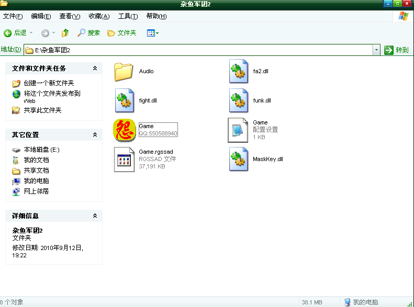Click the My Computer monitor icon
The width and height of the screenshot is (414, 307).
[x=16, y=181]
